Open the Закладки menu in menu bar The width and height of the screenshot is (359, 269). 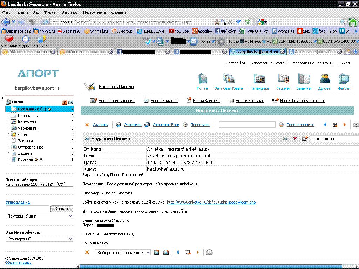[x=70, y=12]
